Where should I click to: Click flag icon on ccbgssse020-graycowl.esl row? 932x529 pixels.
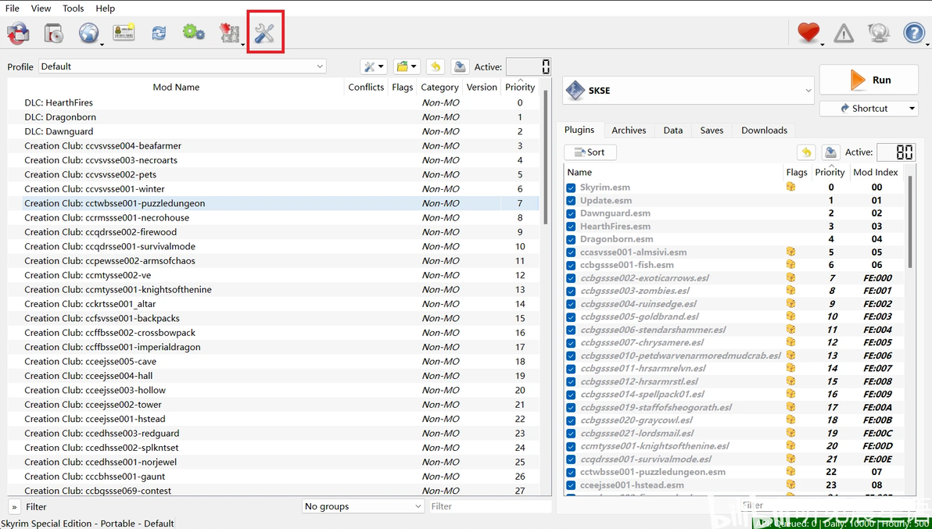pos(790,420)
